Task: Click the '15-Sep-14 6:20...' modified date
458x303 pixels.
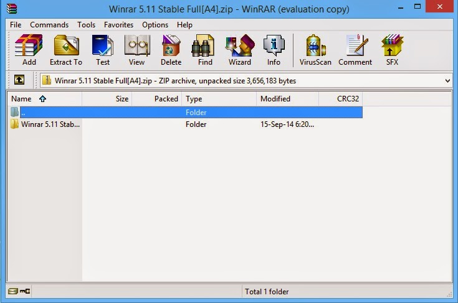Action: (x=287, y=124)
